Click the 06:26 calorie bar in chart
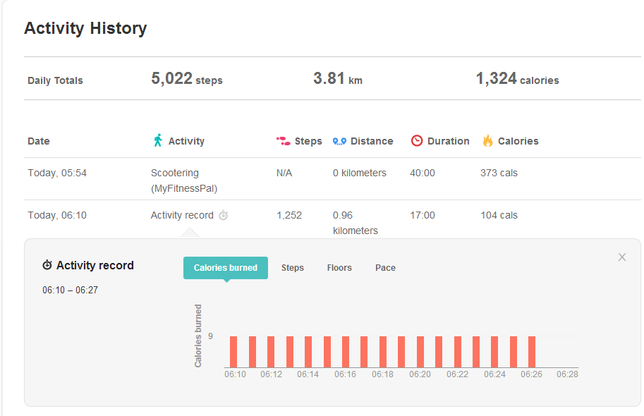 pyautogui.click(x=532, y=352)
